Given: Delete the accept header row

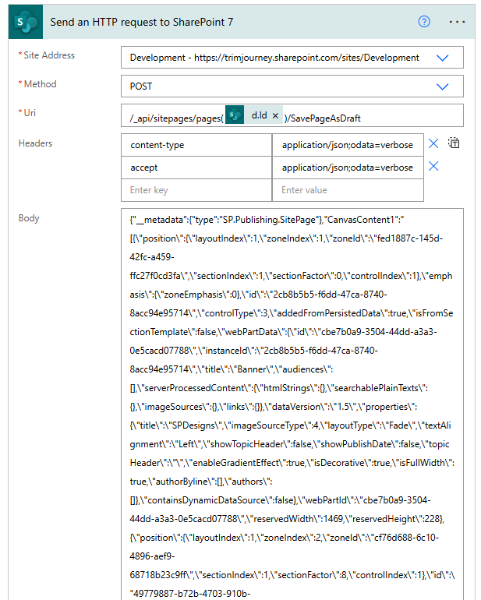Looking at the screenshot, I should pyautogui.click(x=433, y=166).
